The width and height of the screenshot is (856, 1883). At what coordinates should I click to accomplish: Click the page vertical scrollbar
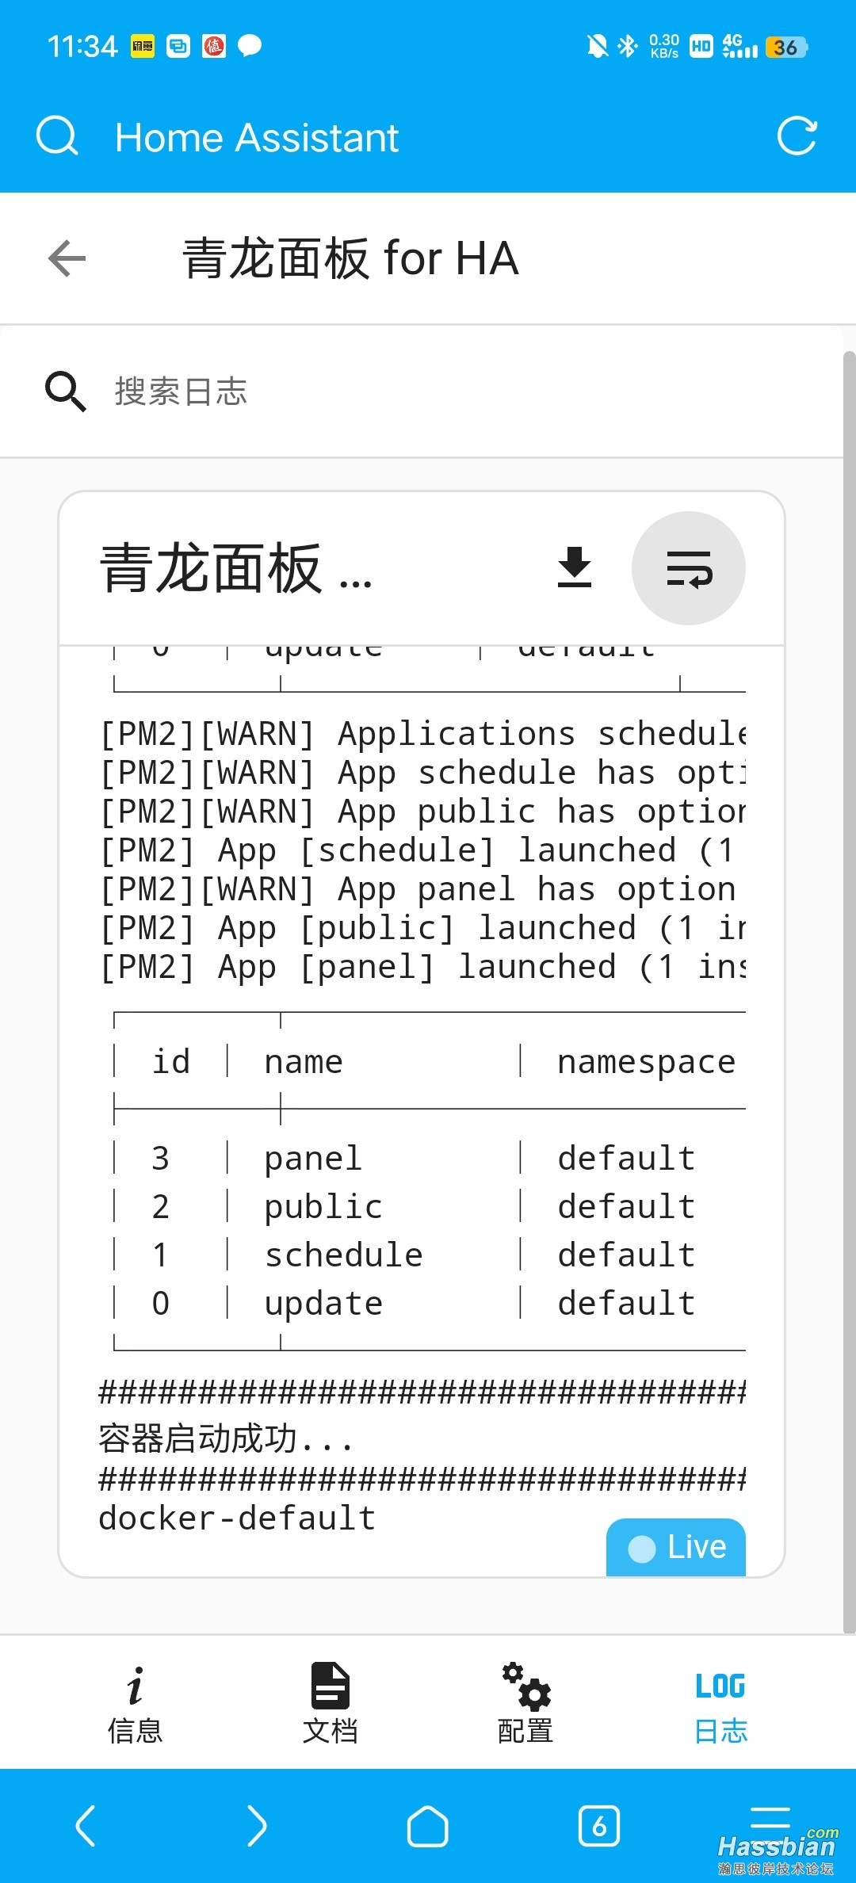coord(849,991)
